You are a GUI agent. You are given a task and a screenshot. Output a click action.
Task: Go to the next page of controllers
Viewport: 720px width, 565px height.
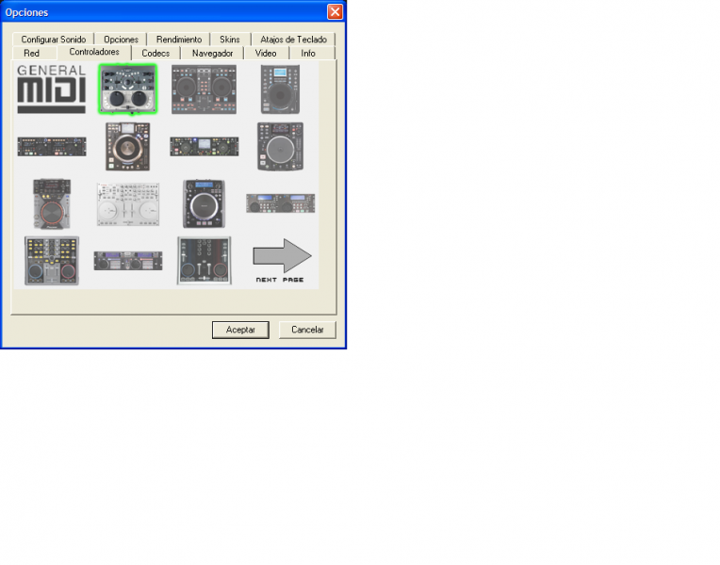click(x=282, y=260)
